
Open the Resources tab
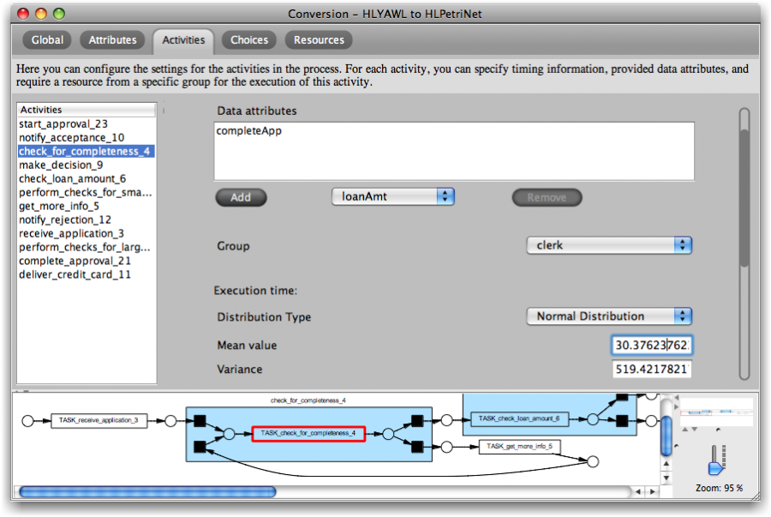coord(319,39)
